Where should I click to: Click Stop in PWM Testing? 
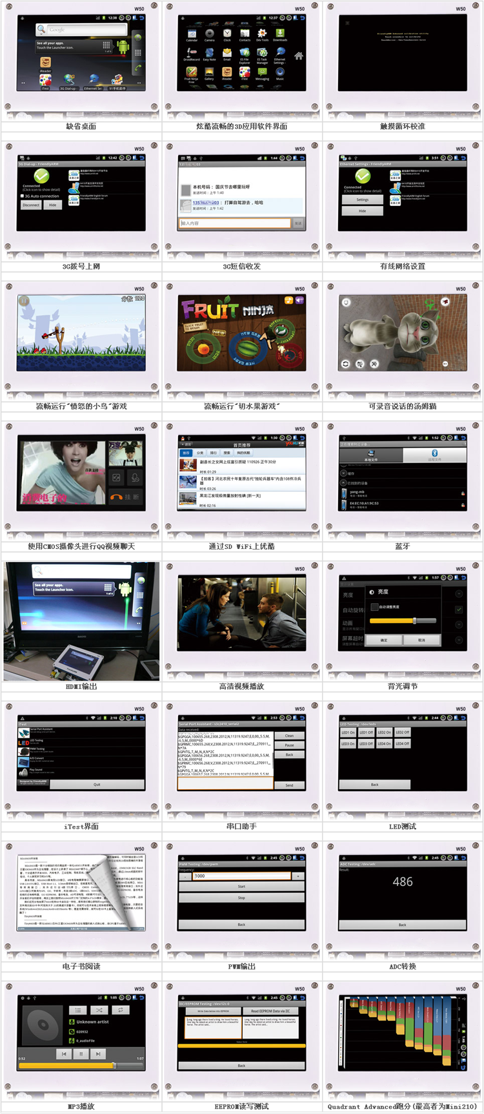point(241,898)
